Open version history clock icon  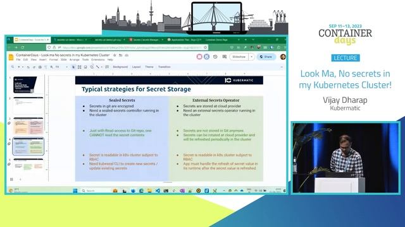215,57
